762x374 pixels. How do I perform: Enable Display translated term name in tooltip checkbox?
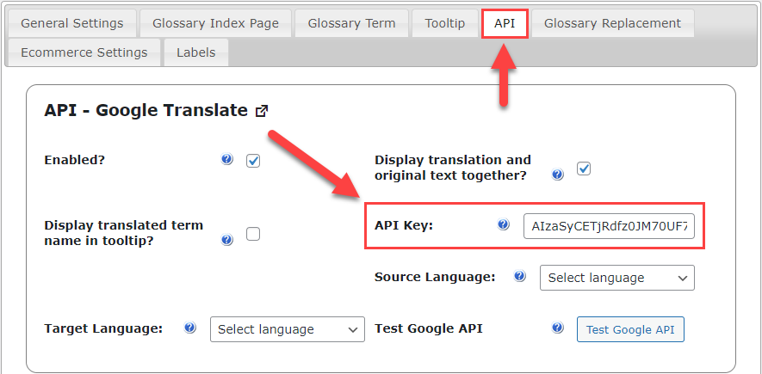(x=253, y=235)
